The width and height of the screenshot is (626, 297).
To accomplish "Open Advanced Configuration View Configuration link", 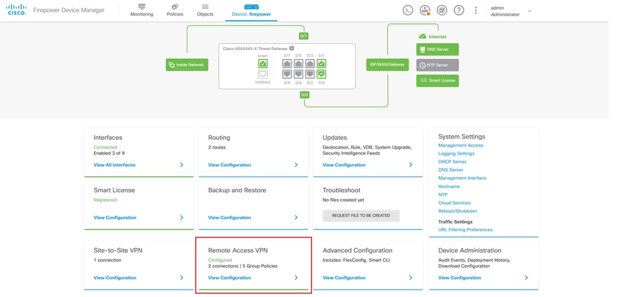I will 344,278.
